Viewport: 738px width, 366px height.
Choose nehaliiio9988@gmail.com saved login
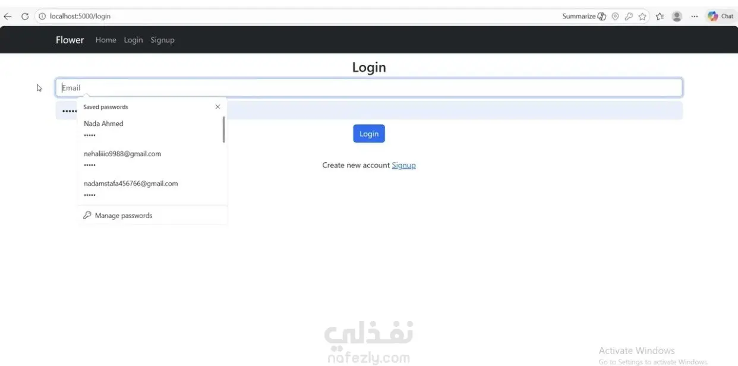coord(150,159)
